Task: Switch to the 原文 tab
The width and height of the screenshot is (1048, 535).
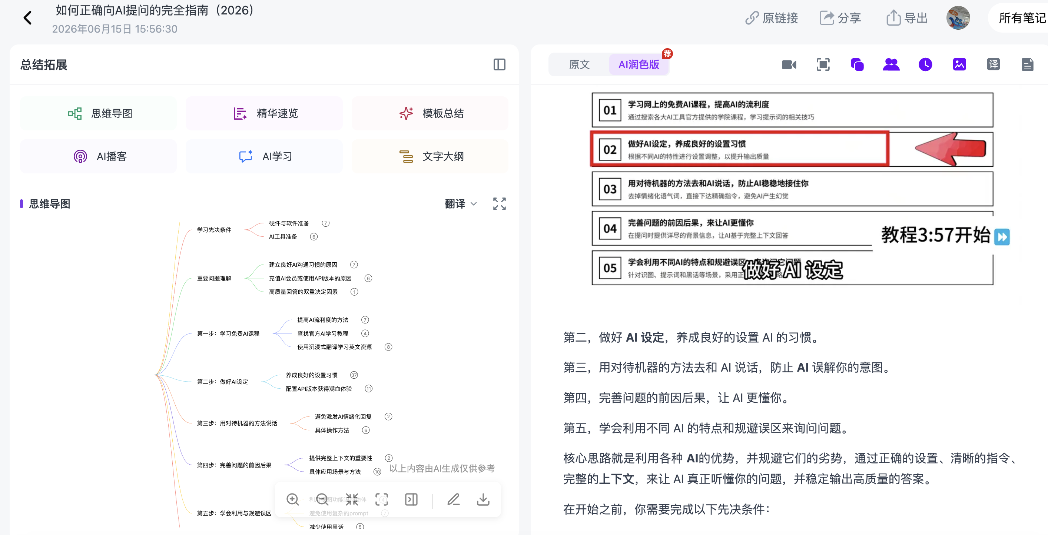Action: (579, 65)
